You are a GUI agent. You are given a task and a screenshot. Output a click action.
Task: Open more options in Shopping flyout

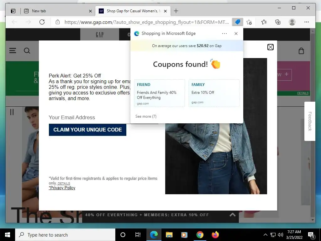(x=224, y=33)
